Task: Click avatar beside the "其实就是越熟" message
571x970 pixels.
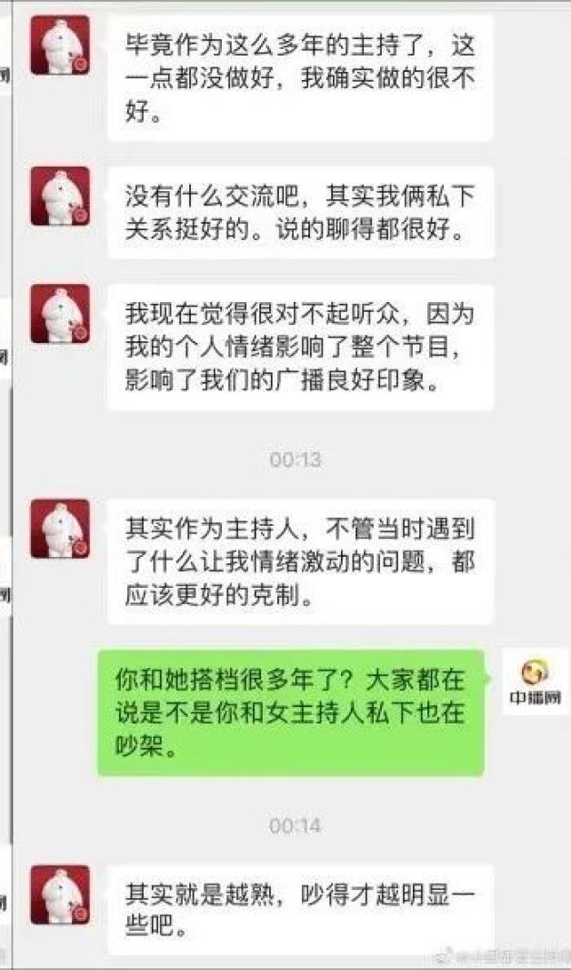Action: point(60,894)
